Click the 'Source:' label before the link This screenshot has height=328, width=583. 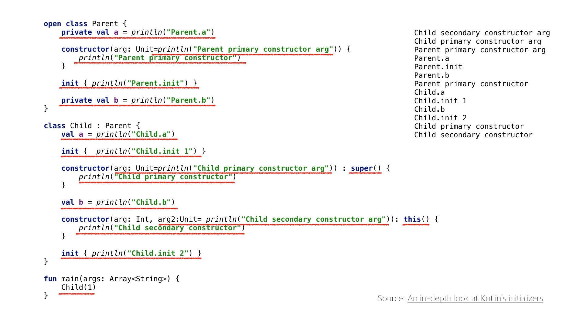tap(391, 299)
